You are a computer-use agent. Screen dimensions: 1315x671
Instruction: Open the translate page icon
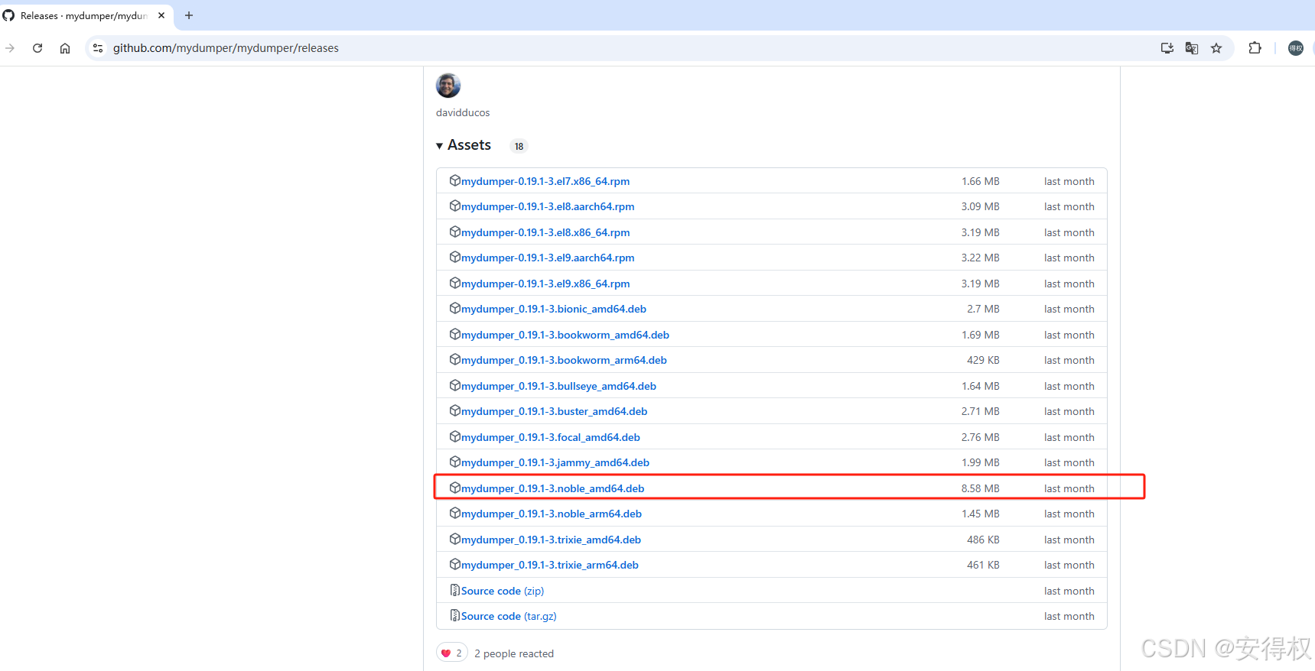point(1192,48)
